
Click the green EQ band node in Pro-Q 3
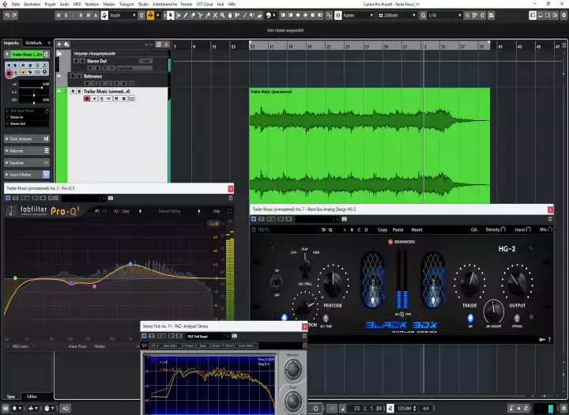click(15, 278)
